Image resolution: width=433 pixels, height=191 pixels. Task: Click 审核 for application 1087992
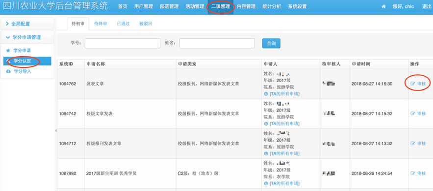[x=421, y=173]
